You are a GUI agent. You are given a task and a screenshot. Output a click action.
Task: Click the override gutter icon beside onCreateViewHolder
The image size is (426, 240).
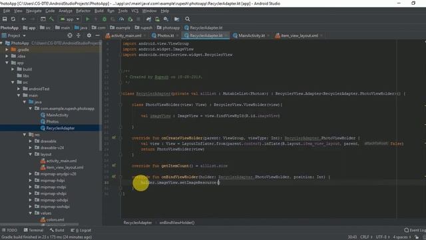coord(114,138)
